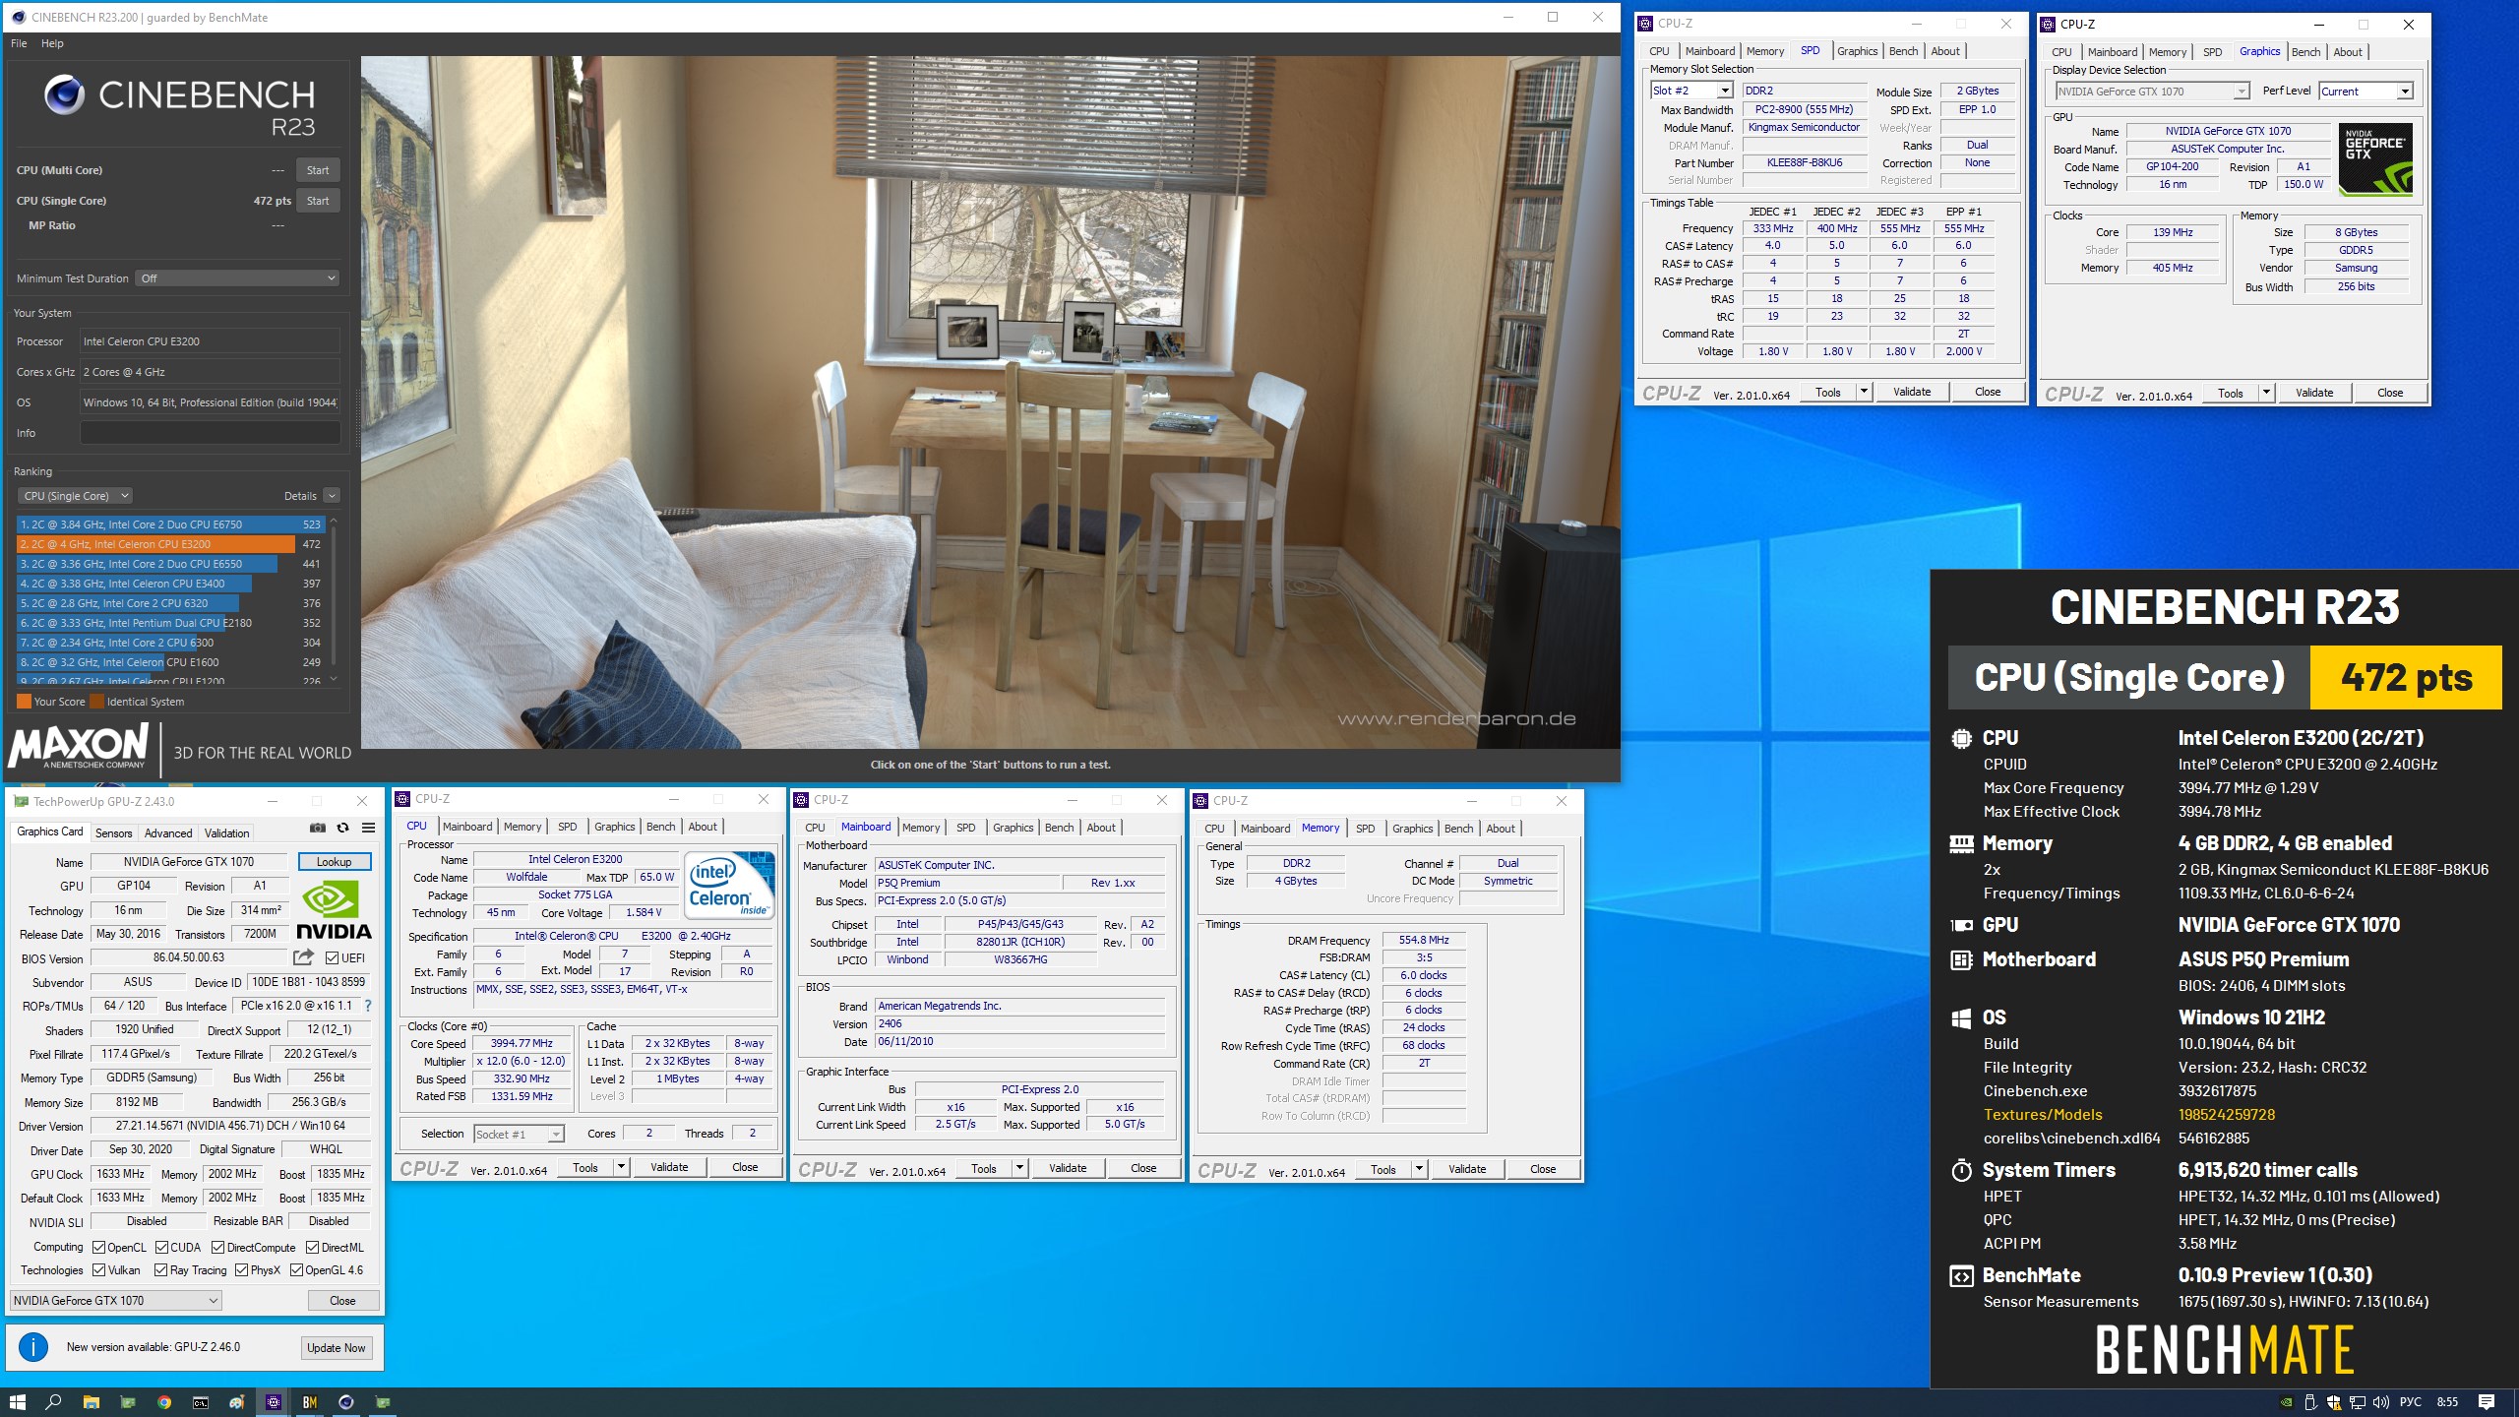Expand the ranking Details arrow

tap(332, 496)
